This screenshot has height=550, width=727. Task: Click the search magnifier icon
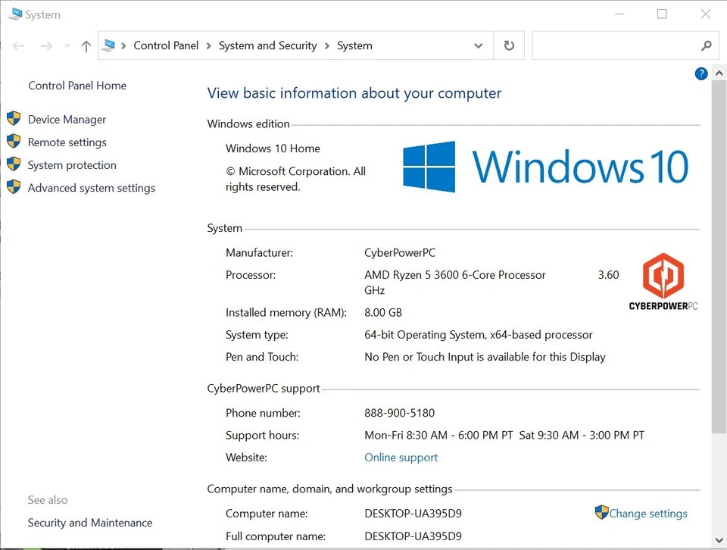pyautogui.click(x=707, y=45)
